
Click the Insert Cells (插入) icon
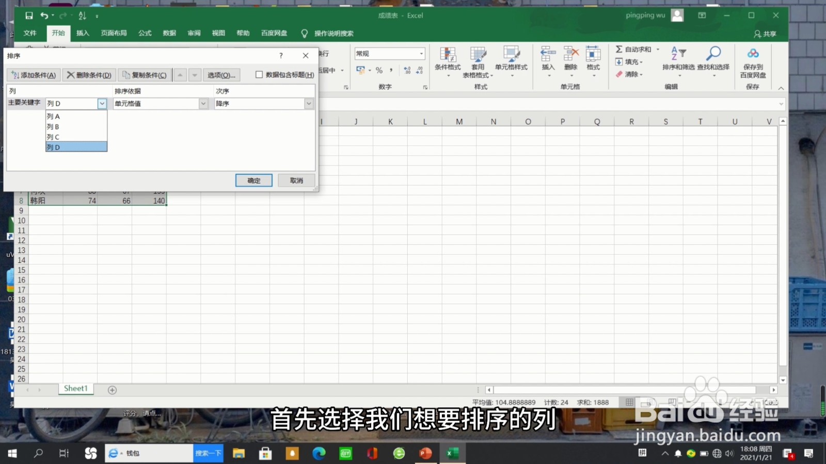[548, 57]
